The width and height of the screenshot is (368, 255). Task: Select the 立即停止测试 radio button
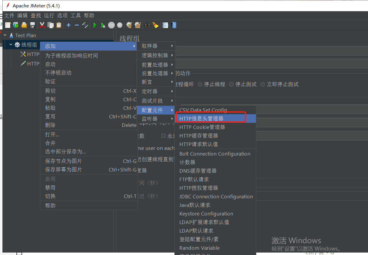coord(262,84)
